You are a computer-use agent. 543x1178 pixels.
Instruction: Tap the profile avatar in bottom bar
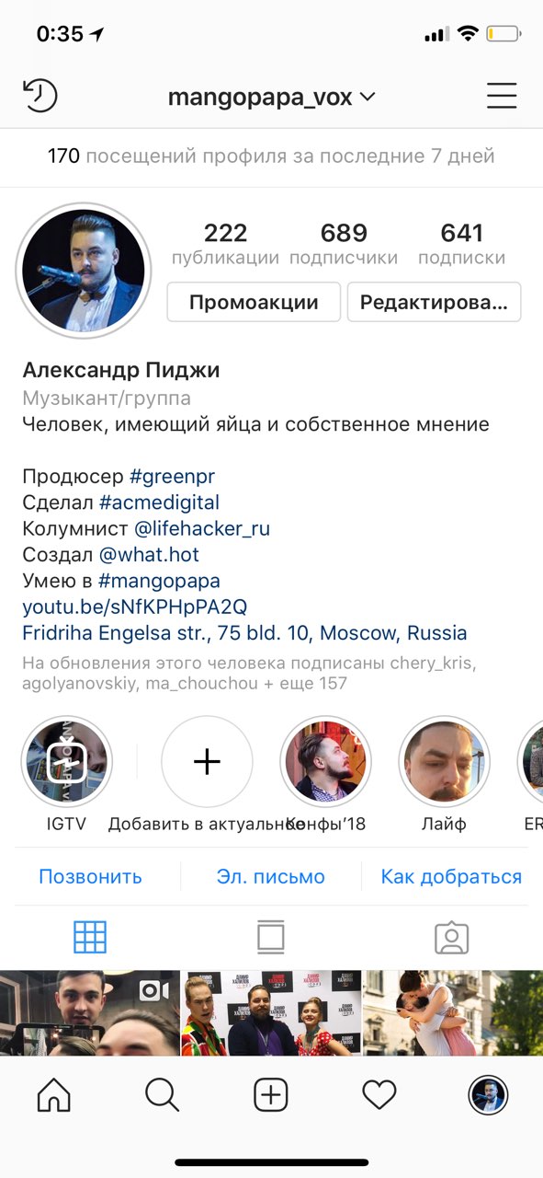click(x=488, y=1094)
